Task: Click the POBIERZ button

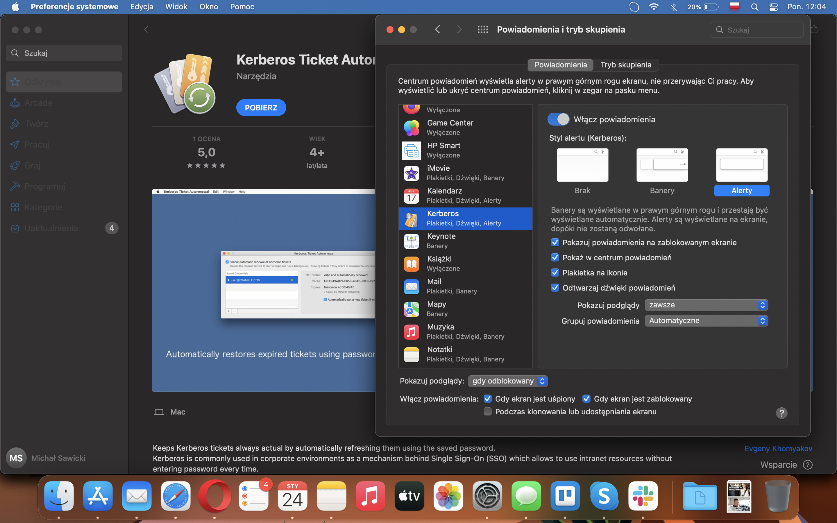Action: (x=261, y=108)
